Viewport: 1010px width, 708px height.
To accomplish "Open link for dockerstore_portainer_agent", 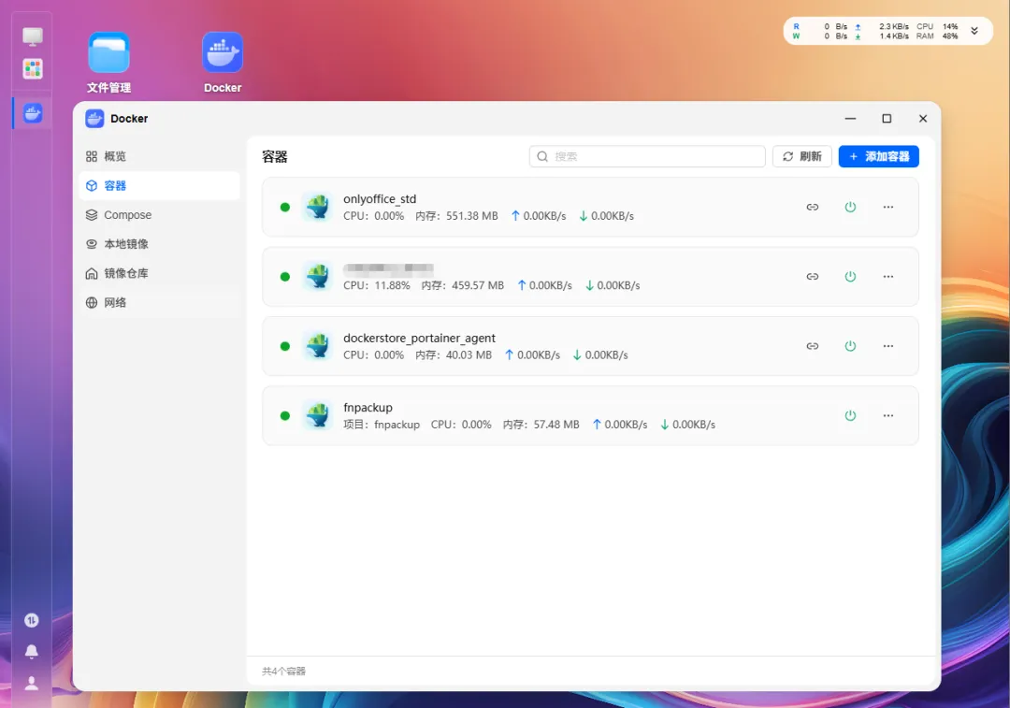I will 813,346.
